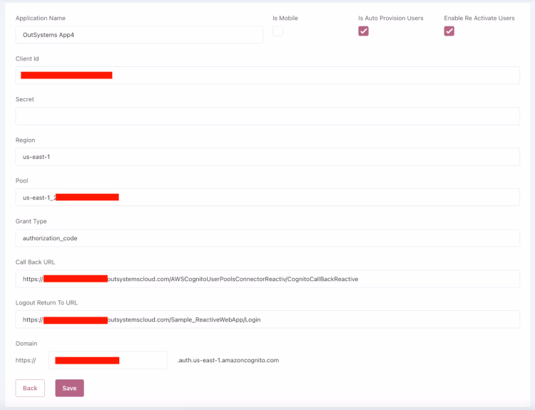Screen dimensions: 535x410
Task: Uncheck Is Auto Provision Users checkbox
Action: tap(363, 31)
